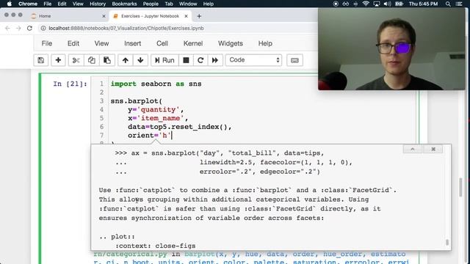Click the 'y='quantity'' code line
The height and width of the screenshot is (264, 470).
(156, 109)
